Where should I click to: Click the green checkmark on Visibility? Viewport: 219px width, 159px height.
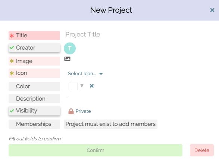pos(12,111)
